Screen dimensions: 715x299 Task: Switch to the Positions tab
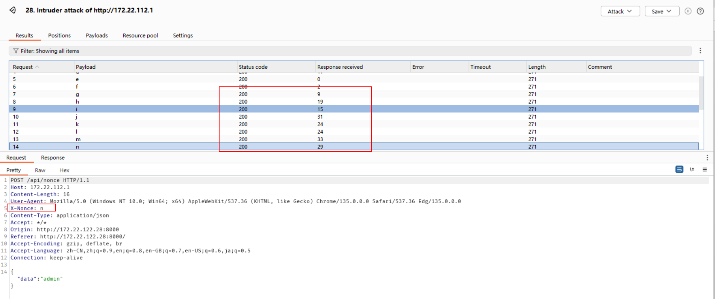tap(59, 35)
